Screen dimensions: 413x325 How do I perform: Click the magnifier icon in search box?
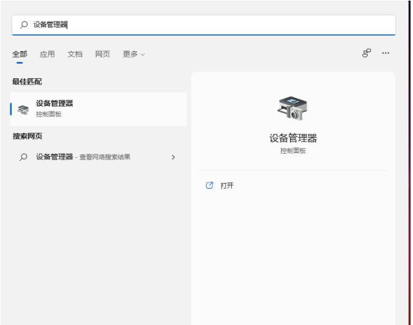point(24,25)
